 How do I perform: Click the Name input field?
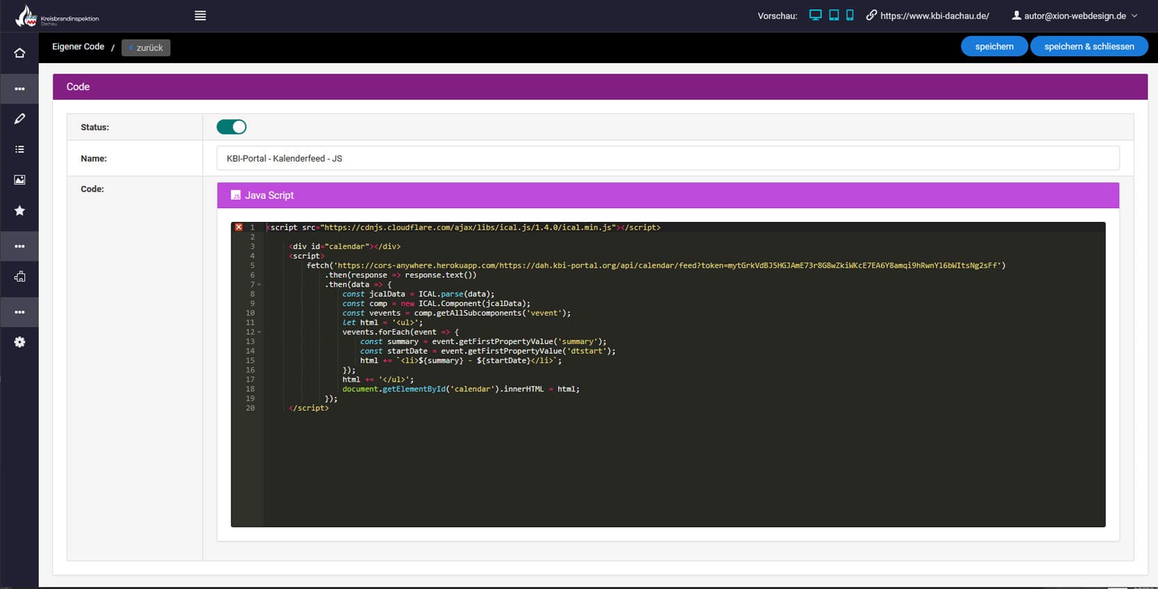pyautogui.click(x=667, y=158)
